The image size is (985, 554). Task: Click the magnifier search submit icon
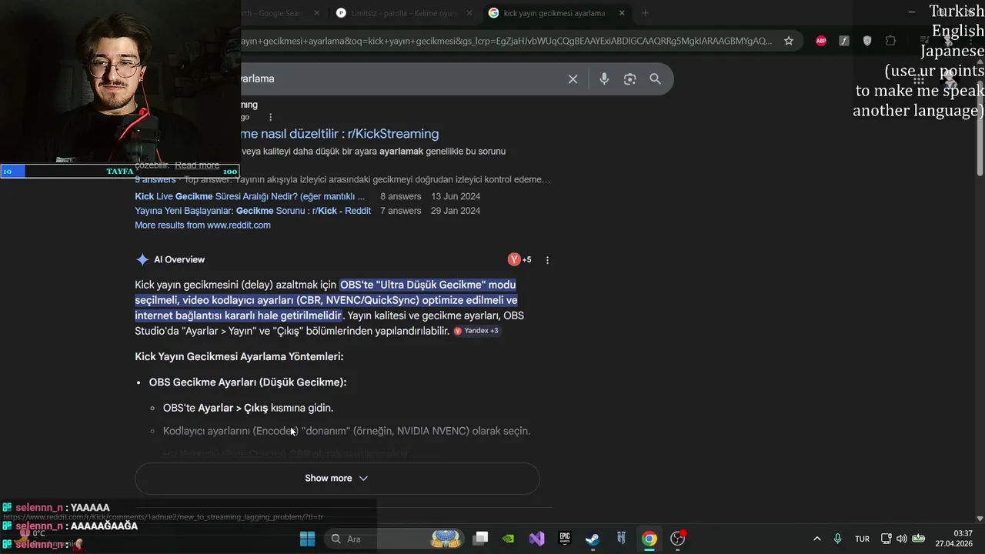[655, 78]
